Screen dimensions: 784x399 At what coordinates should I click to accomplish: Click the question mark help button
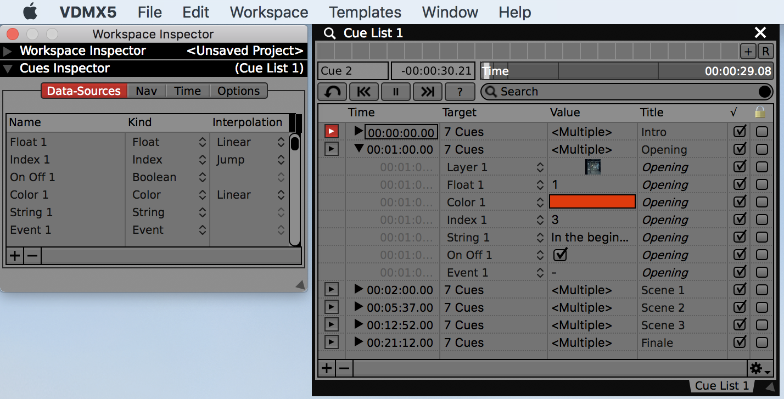pos(460,92)
